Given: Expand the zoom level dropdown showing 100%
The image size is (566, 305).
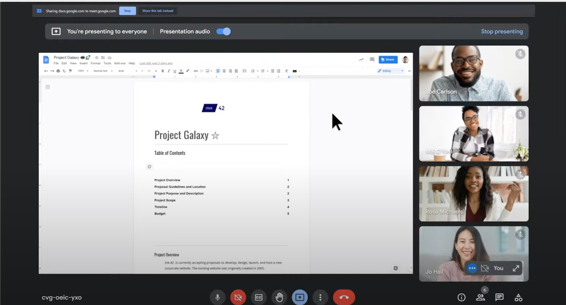Looking at the screenshot, I should click(x=84, y=71).
